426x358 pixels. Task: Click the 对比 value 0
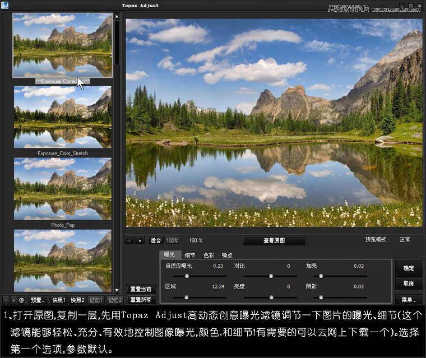[x=289, y=266]
